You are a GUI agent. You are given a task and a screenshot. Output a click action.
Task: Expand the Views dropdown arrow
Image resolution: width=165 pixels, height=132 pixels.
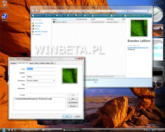tap(54, 15)
